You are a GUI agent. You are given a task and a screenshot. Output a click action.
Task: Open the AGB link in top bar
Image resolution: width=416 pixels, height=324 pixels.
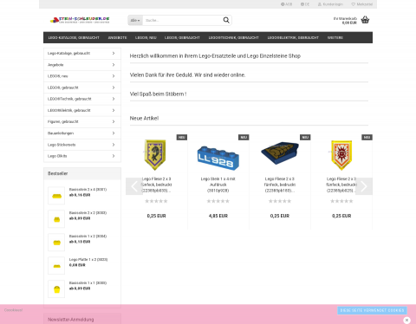[287, 4]
